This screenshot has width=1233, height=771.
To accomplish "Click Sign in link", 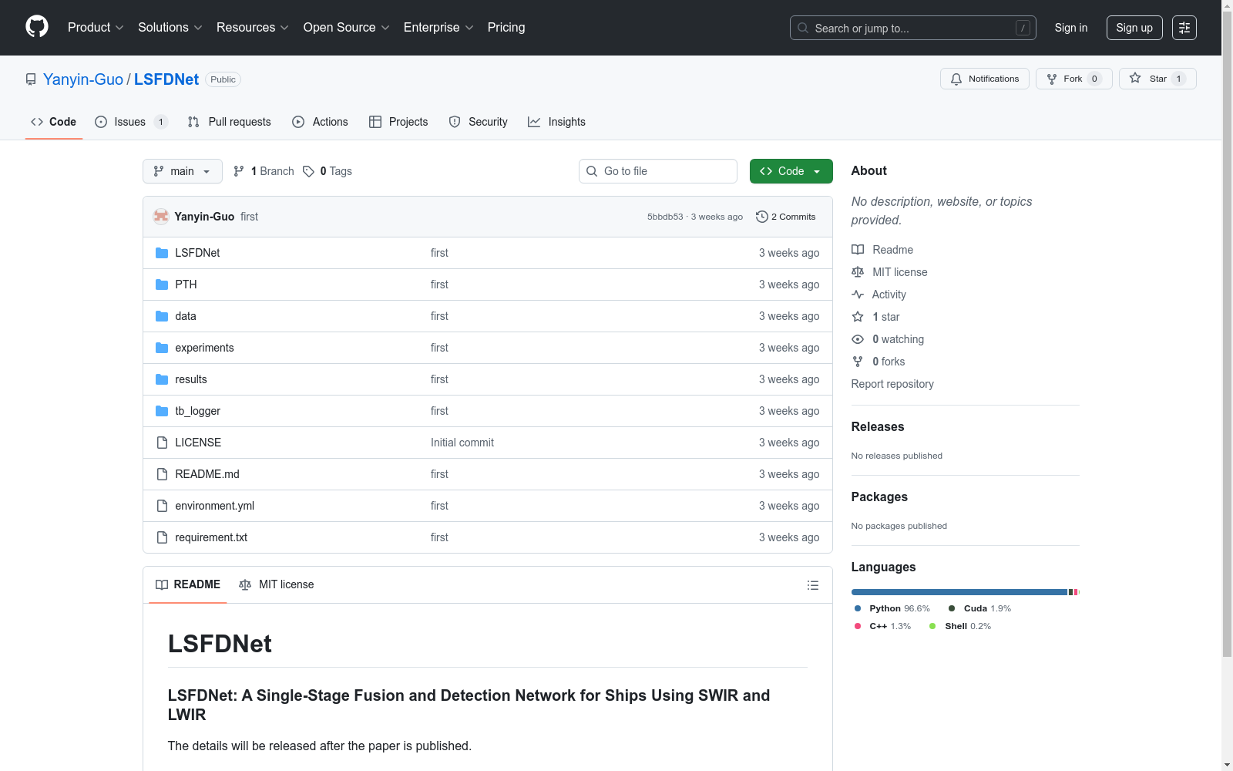I will pyautogui.click(x=1071, y=28).
